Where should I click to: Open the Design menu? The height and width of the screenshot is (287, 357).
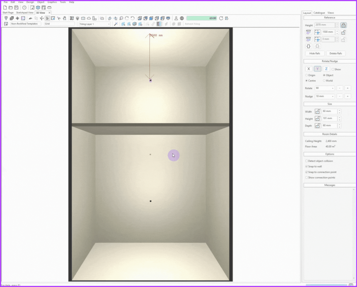pyautogui.click(x=30, y=2)
